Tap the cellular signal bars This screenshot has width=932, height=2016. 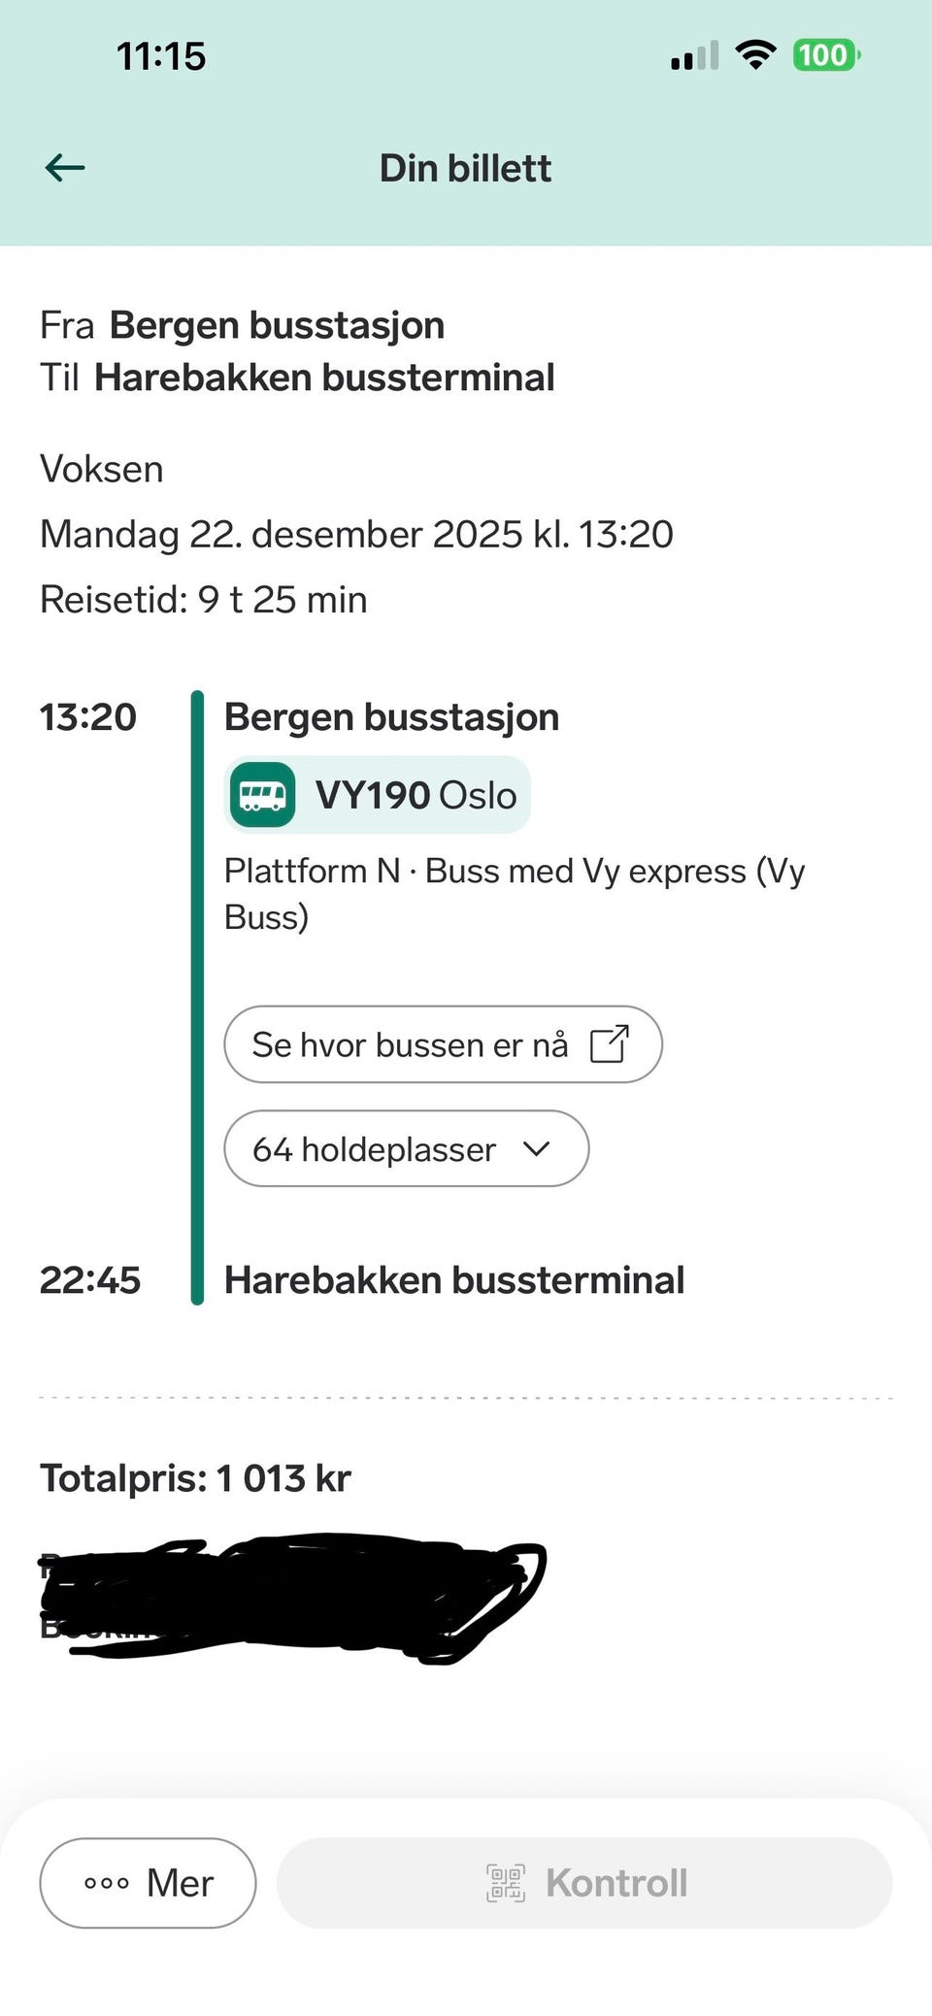695,56
